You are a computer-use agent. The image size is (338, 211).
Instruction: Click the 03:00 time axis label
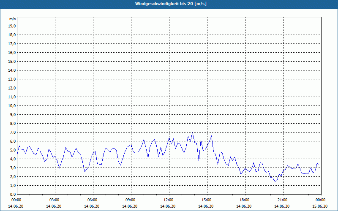[x=55, y=200]
